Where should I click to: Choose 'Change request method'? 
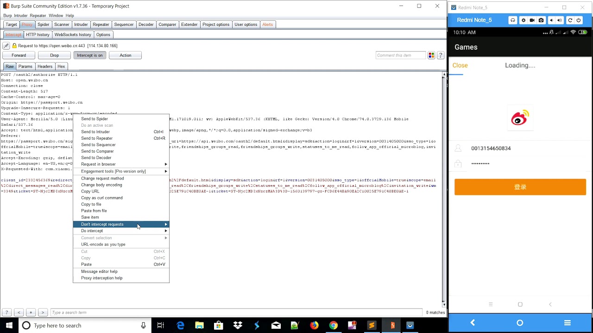[x=121, y=179]
